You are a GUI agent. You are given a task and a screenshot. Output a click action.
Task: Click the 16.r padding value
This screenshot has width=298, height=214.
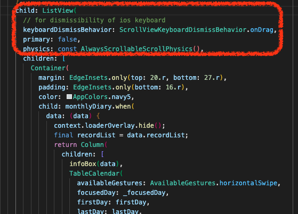click(173, 87)
